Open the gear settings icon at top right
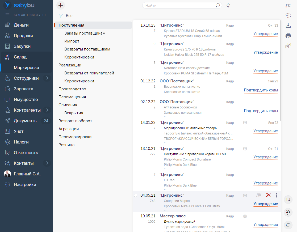The height and width of the screenshot is (232, 297). 288,15
